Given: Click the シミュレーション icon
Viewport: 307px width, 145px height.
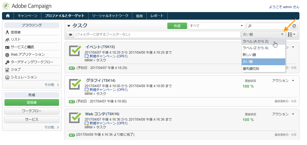Looking at the screenshot, I should [x=7, y=77].
